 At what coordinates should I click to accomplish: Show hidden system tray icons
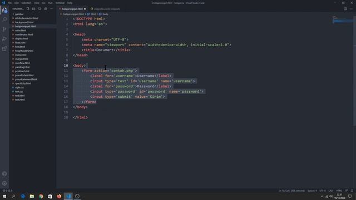click(322, 196)
